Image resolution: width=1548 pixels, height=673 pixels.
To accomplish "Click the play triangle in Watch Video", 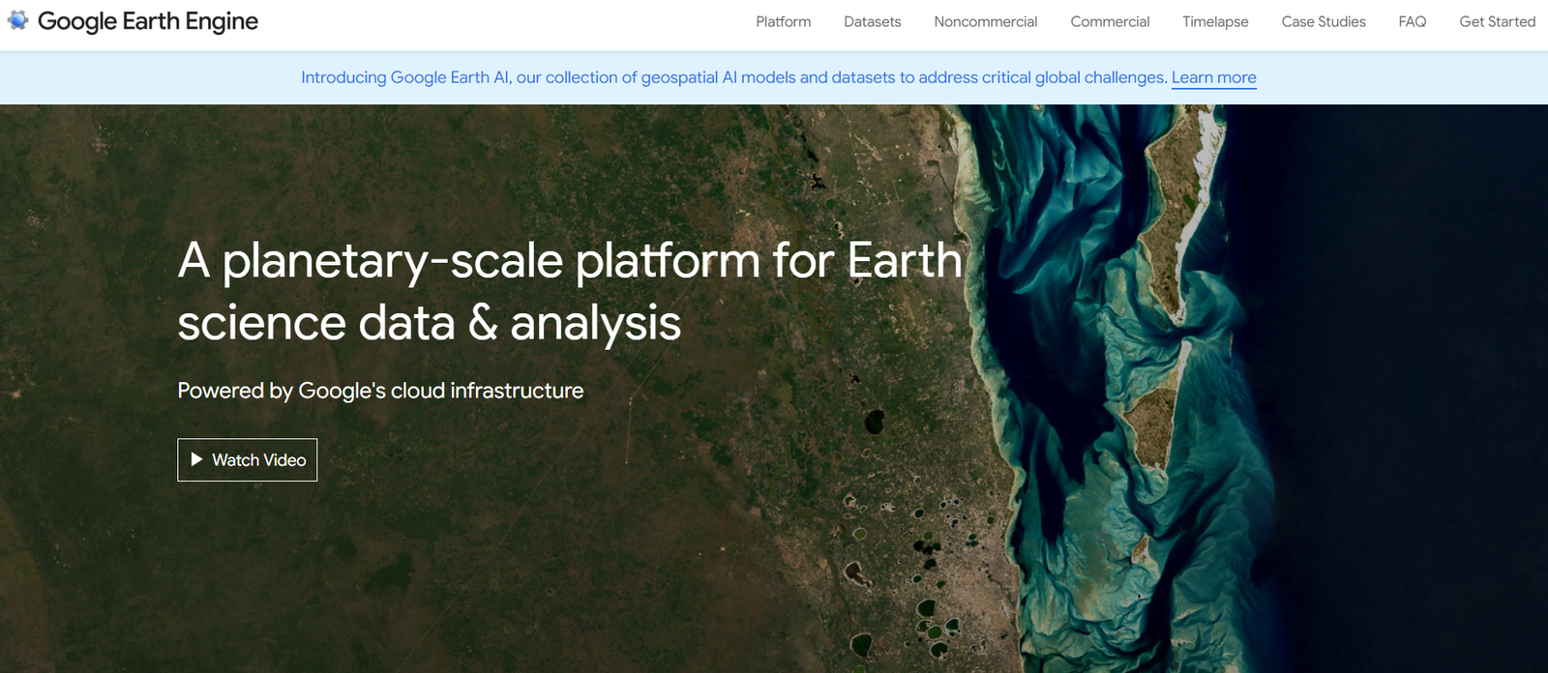I will coord(196,459).
